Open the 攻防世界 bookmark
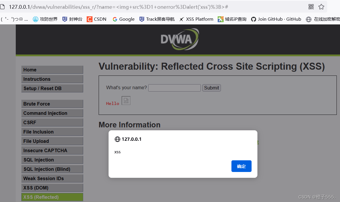This screenshot has height=202, width=340. (x=45, y=19)
